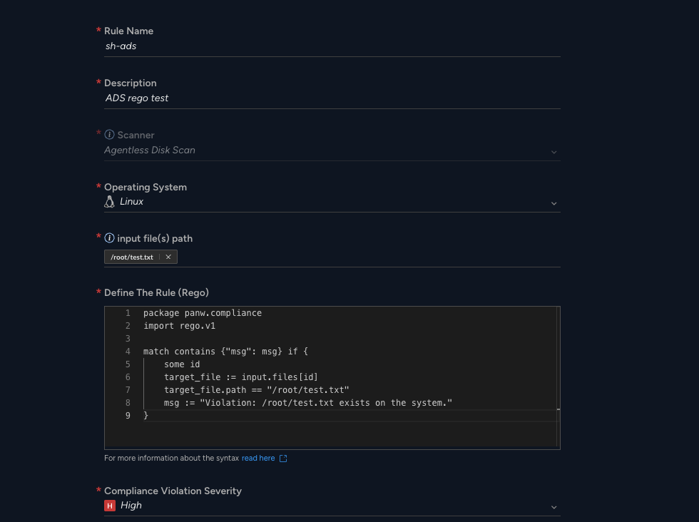The width and height of the screenshot is (699, 522).
Task: Click the input file(s) path info icon
Action: click(109, 238)
